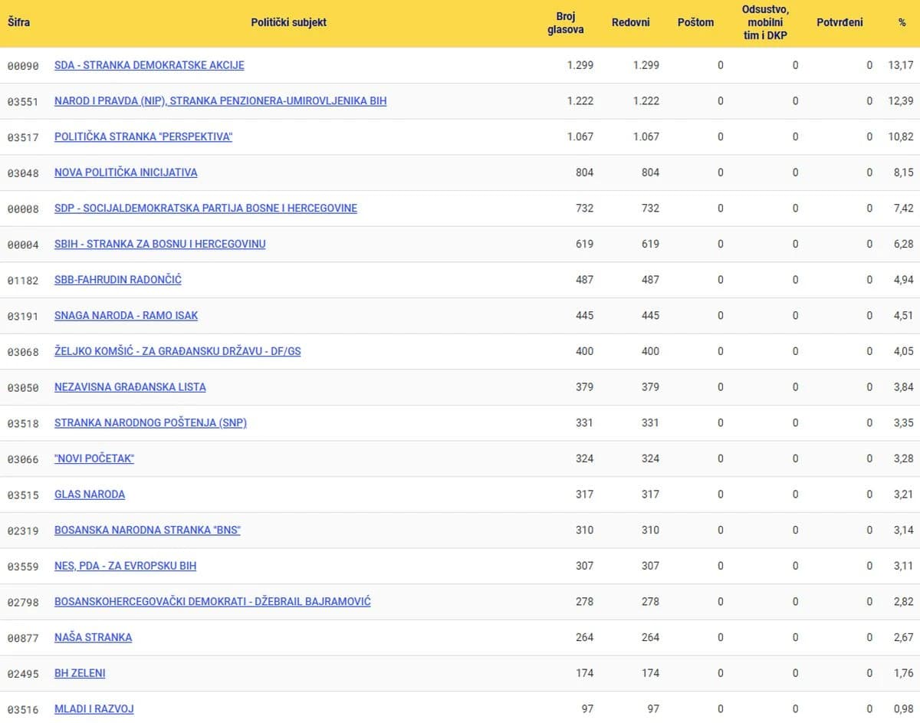This screenshot has height=723, width=920.
Task: Open BH Zeleni link
Action: point(80,673)
